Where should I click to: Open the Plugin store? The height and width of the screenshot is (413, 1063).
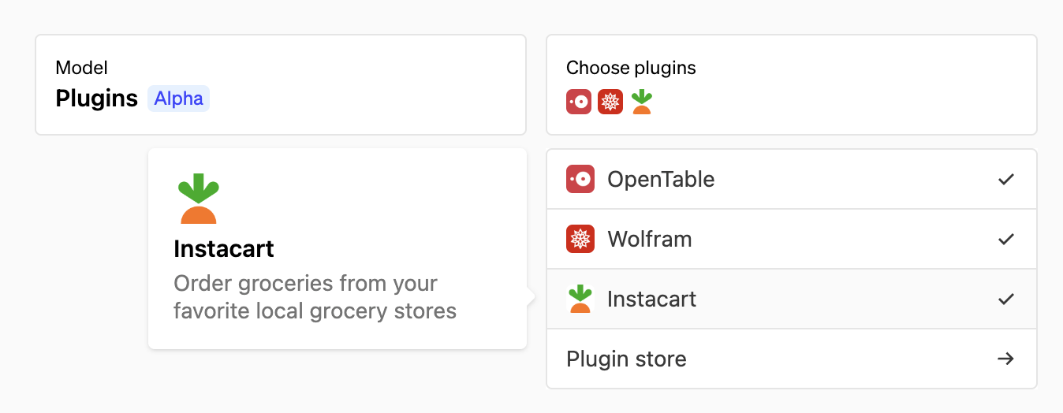[x=627, y=359]
